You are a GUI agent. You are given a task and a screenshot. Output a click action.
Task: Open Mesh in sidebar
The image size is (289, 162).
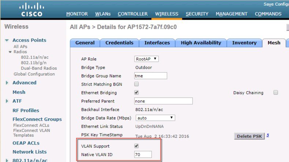[x=19, y=92]
